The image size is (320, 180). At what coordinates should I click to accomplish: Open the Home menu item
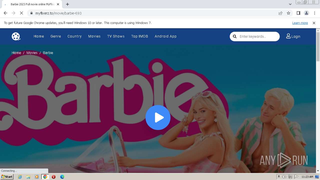[39, 36]
